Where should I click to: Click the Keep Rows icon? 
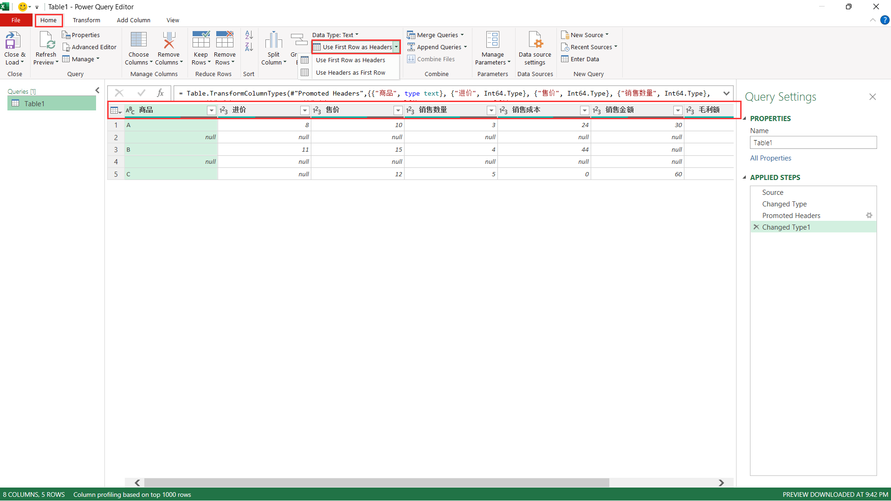200,41
